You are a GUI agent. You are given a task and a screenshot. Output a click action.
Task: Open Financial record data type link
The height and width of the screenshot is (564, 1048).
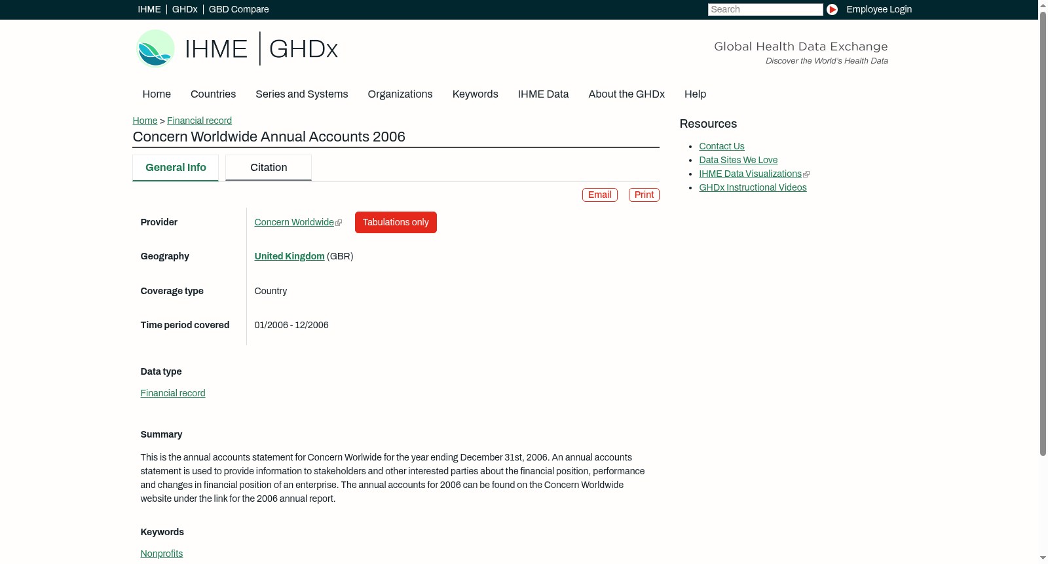coord(173,394)
